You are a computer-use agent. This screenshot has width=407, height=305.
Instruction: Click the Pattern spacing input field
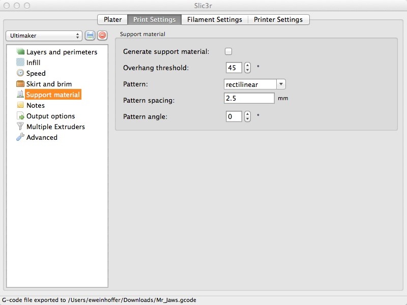(x=249, y=98)
